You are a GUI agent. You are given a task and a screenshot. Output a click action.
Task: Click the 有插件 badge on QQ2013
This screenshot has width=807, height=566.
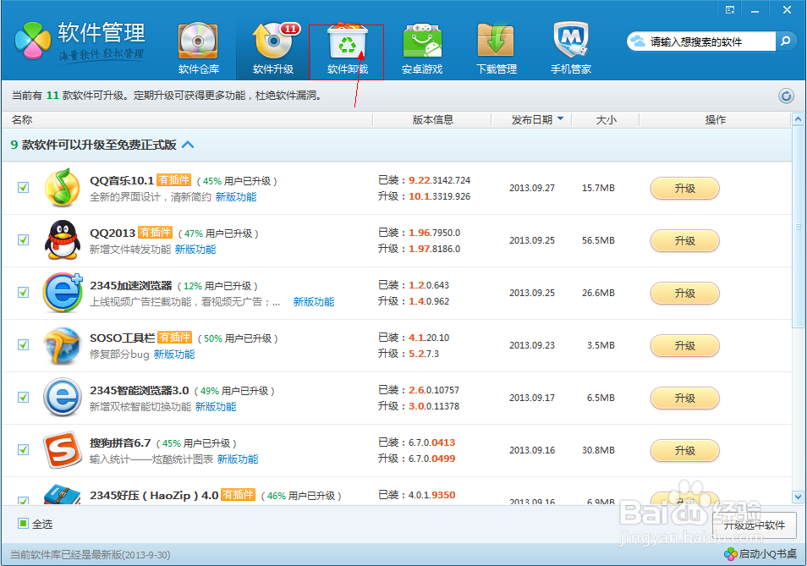click(x=156, y=233)
